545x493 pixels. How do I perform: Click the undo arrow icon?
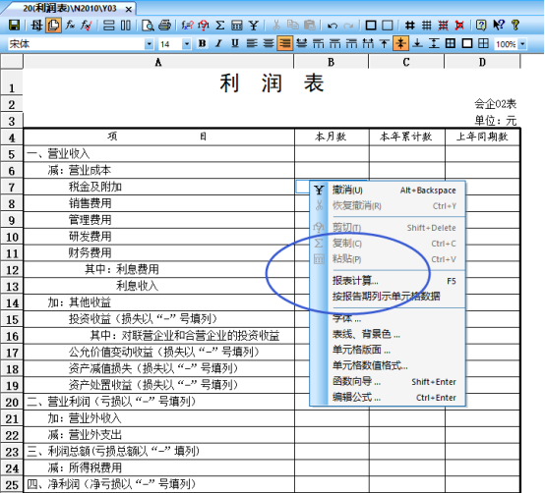click(333, 26)
